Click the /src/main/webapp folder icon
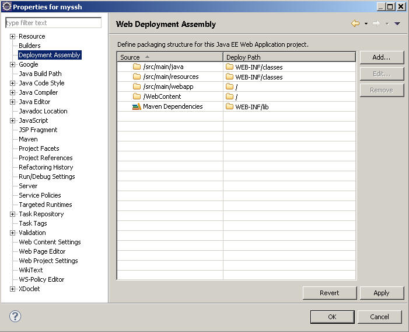The height and width of the screenshot is (332, 409). [137, 87]
